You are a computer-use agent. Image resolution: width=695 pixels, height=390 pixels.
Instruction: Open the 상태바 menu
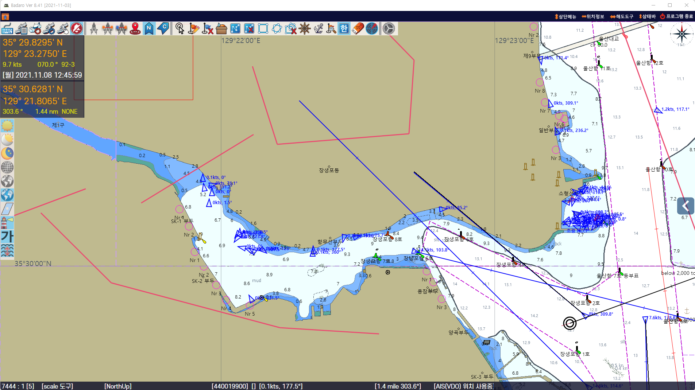click(x=647, y=16)
